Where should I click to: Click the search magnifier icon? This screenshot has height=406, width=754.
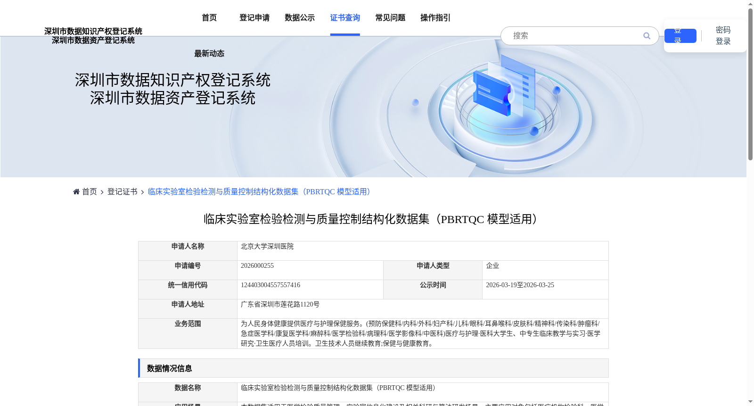click(647, 36)
